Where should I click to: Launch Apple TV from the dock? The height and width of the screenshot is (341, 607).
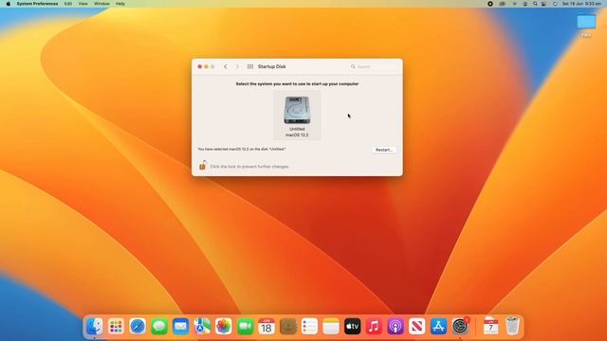click(352, 326)
